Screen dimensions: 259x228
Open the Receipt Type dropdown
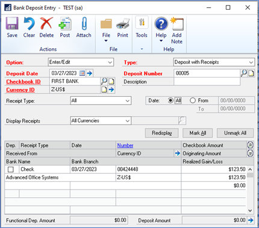pos(101,100)
